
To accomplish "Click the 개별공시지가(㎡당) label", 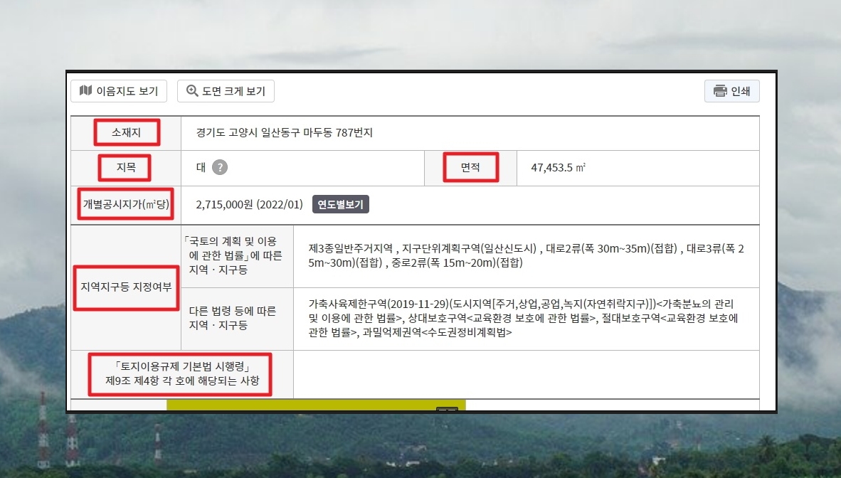I will pos(126,204).
